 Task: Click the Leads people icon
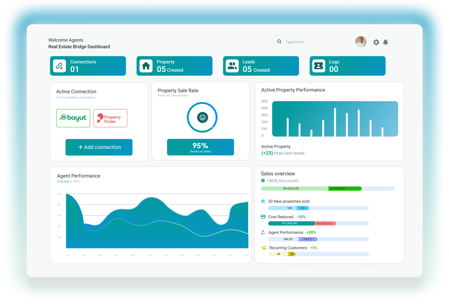tap(232, 66)
